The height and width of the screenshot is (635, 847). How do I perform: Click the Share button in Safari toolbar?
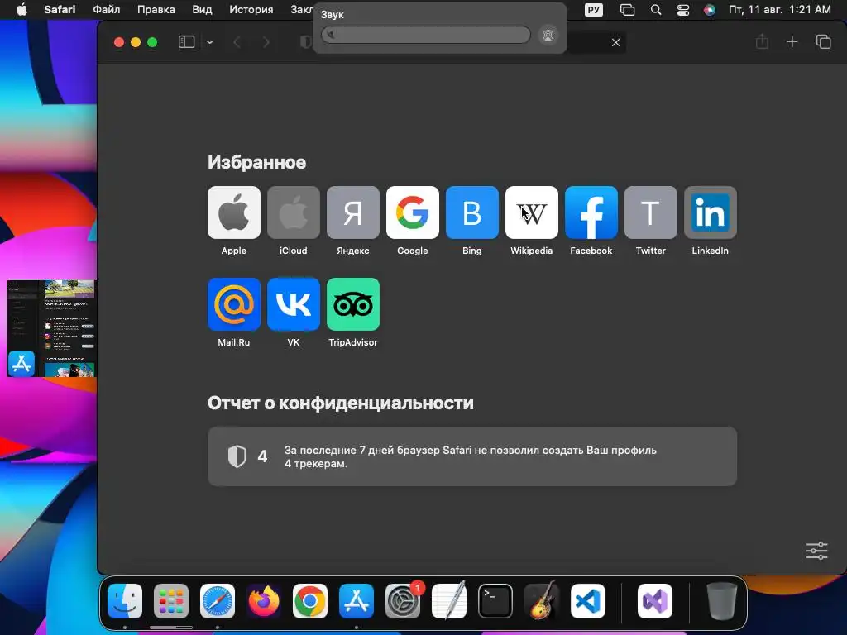762,41
